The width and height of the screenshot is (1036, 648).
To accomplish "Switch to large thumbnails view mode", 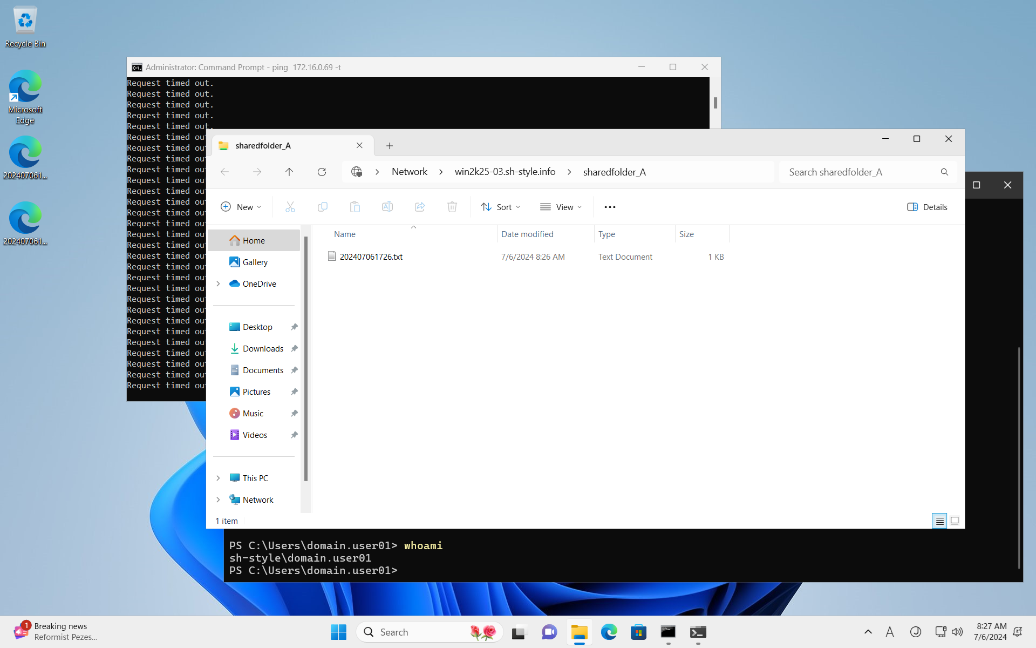I will (x=955, y=521).
